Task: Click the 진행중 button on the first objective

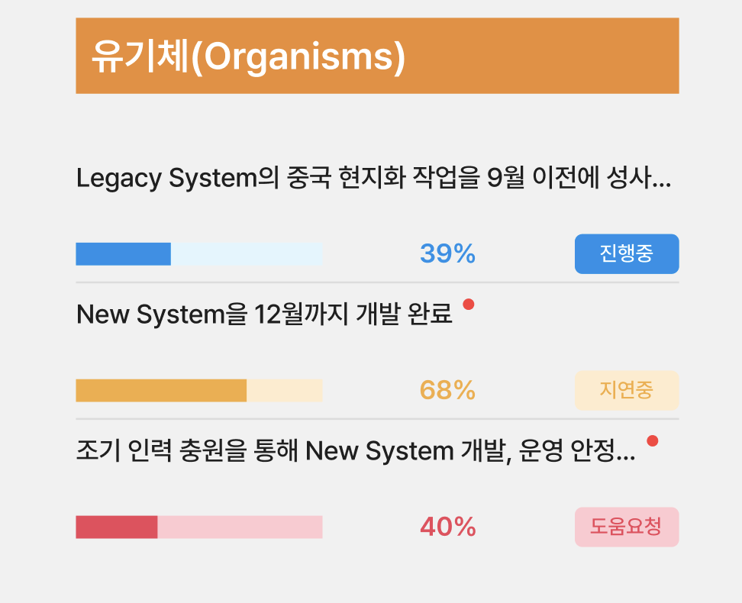Action: pos(626,254)
